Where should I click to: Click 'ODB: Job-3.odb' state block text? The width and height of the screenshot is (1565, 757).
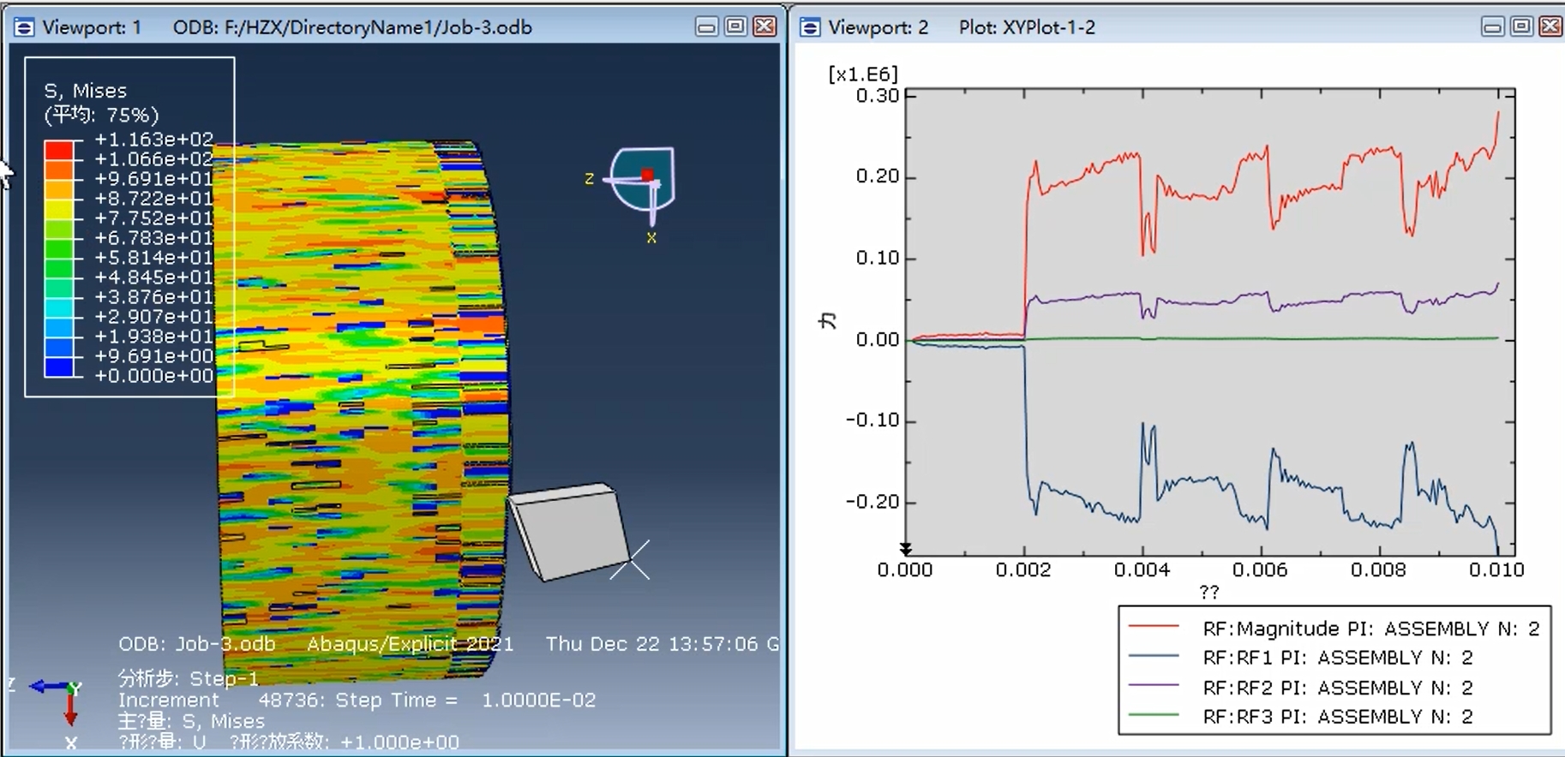click(196, 644)
